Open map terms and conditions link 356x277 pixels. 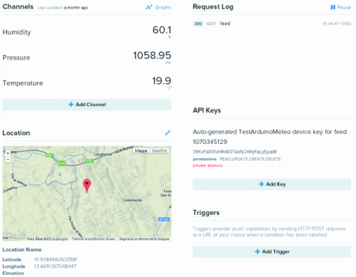click(x=93, y=239)
